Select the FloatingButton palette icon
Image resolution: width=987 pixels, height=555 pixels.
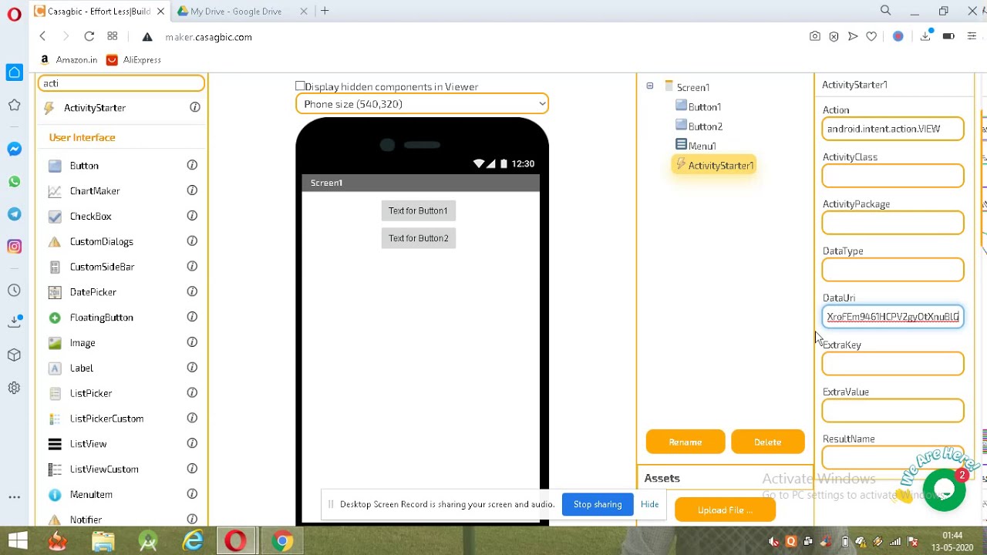[55, 318]
